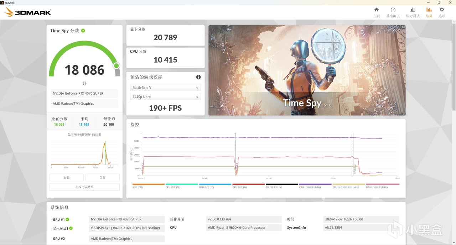
Task: Click the 18 086 Time Spy score
Action: [x=84, y=70]
